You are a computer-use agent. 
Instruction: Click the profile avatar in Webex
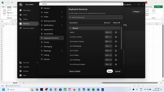coord(20,5)
